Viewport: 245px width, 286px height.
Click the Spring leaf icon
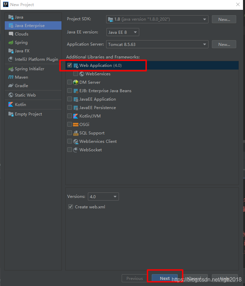[11, 43]
